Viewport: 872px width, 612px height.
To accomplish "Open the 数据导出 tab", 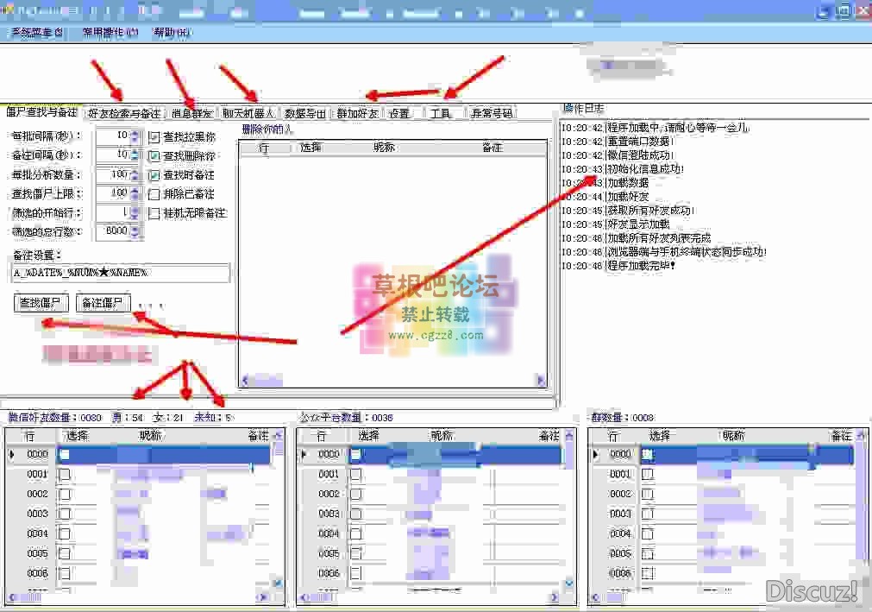I will coord(305,111).
